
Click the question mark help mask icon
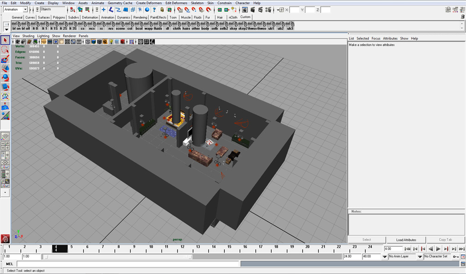coord(154,10)
